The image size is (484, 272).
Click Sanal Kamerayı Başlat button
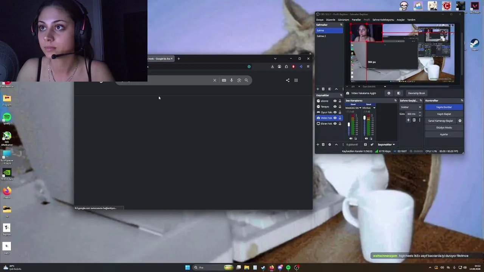click(x=441, y=121)
